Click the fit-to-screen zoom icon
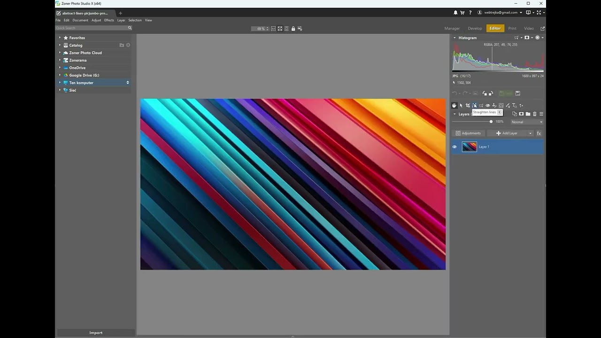The image size is (601, 338). tap(280, 29)
